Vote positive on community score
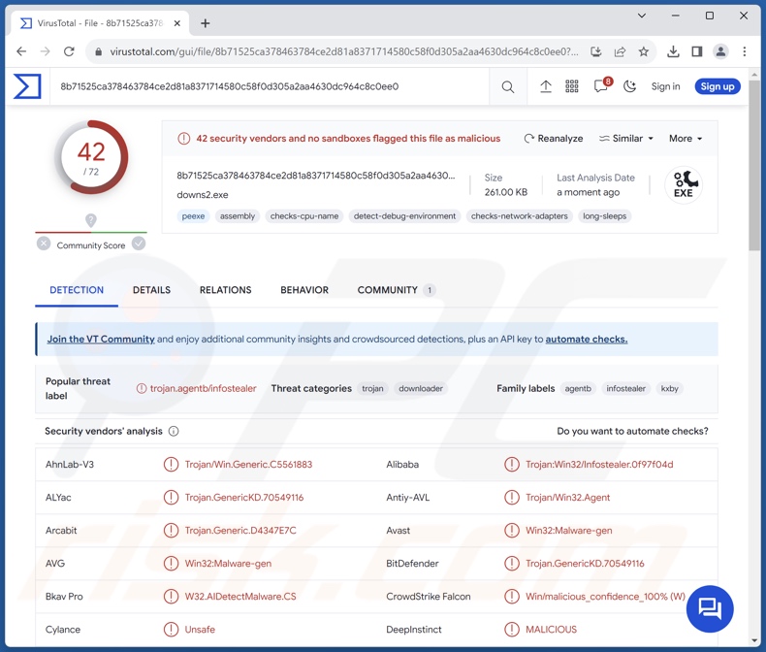The height and width of the screenshot is (652, 766). (x=139, y=244)
